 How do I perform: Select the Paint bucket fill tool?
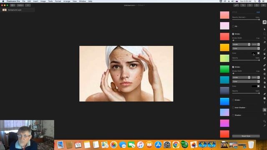[x=264, y=54]
